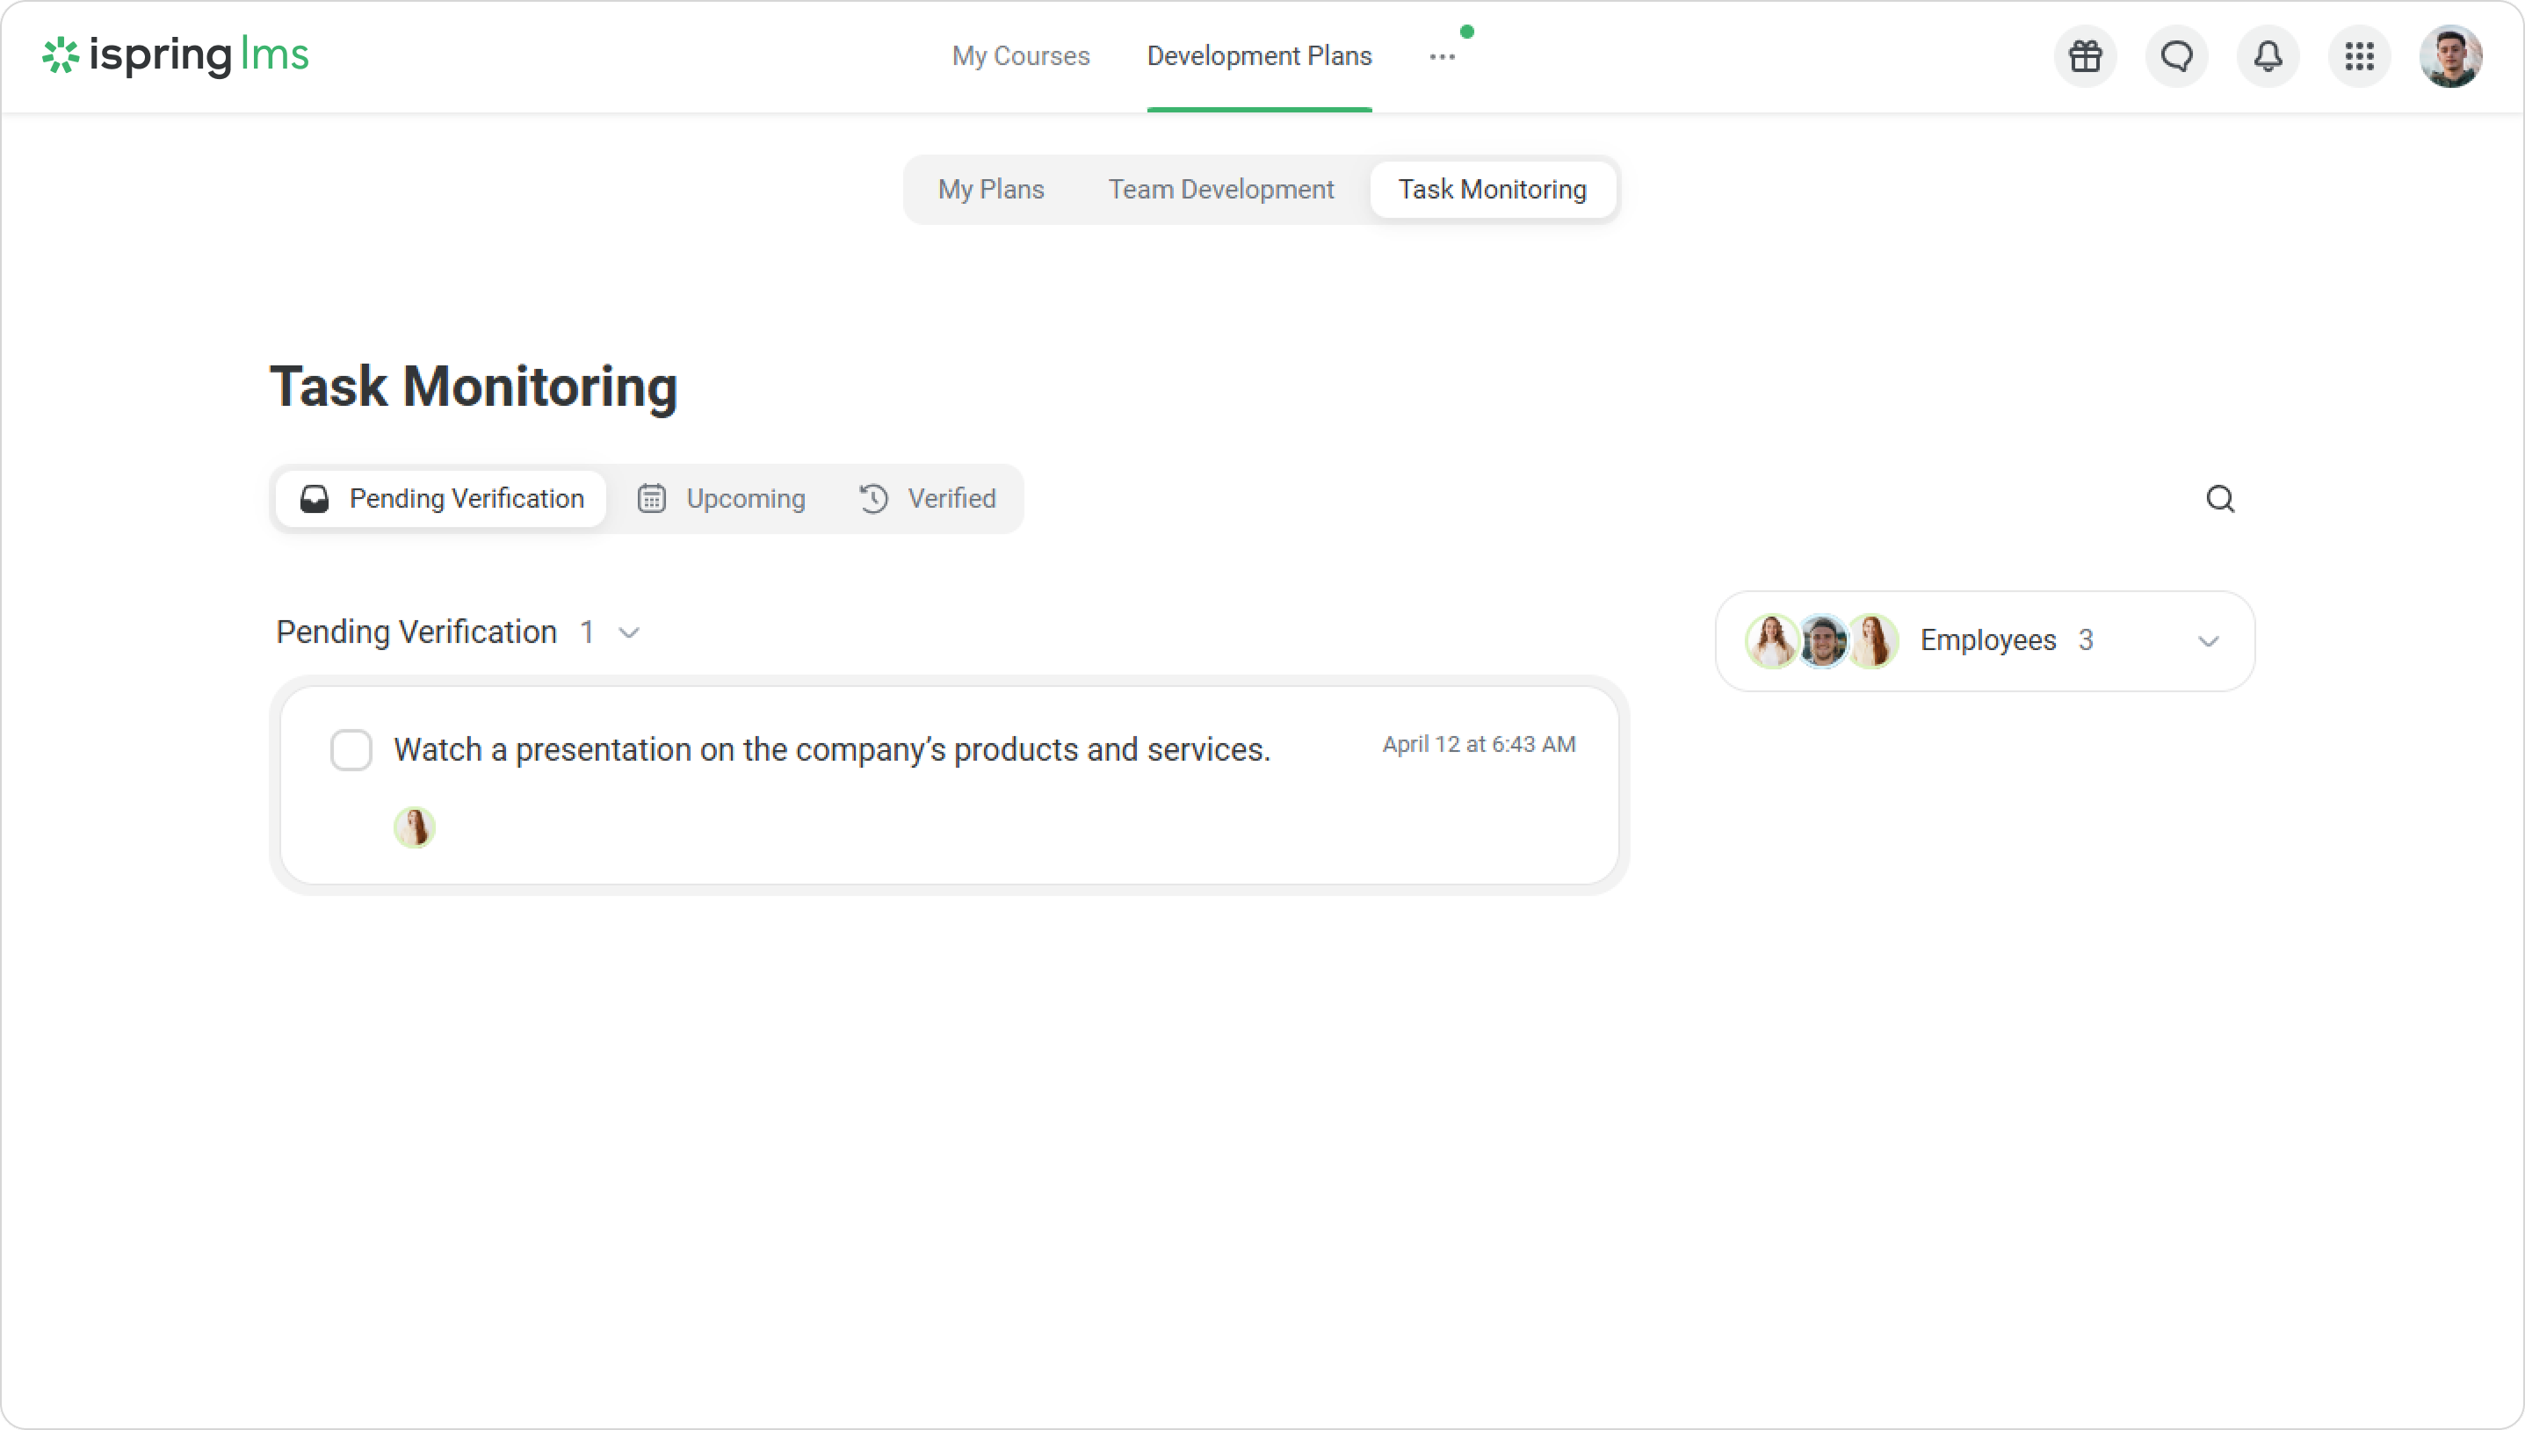Select the Development Plans tab
Image resolution: width=2525 pixels, height=1430 pixels.
(1259, 56)
